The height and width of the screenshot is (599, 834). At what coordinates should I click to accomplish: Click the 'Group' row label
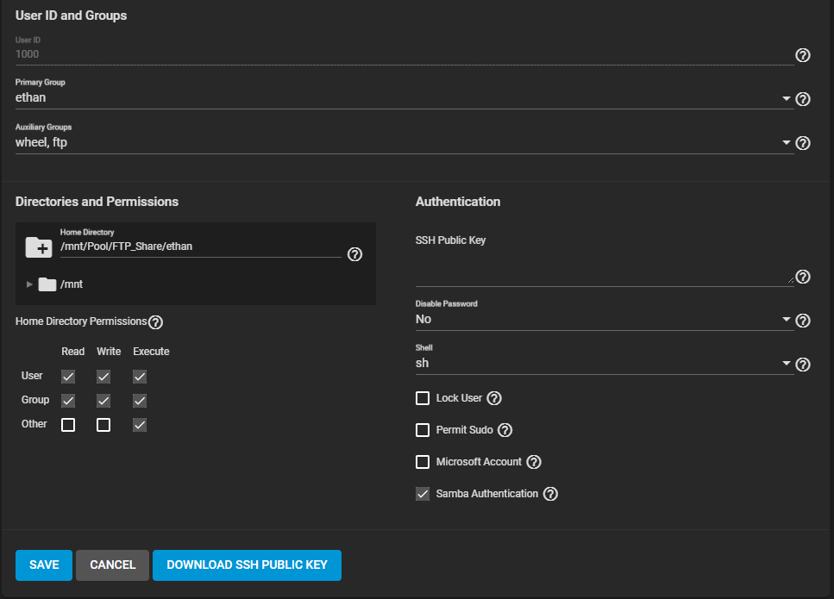(x=35, y=400)
